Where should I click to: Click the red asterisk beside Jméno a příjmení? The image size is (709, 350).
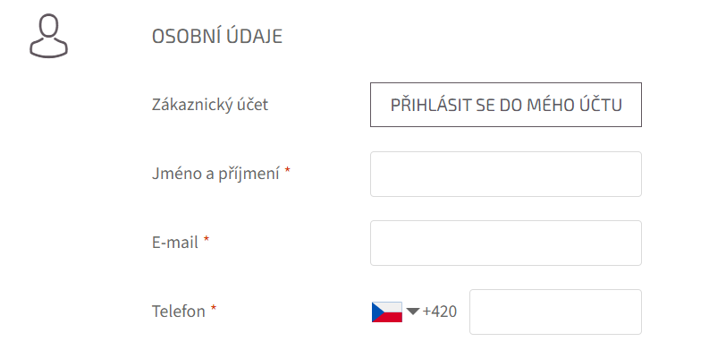coord(287,171)
